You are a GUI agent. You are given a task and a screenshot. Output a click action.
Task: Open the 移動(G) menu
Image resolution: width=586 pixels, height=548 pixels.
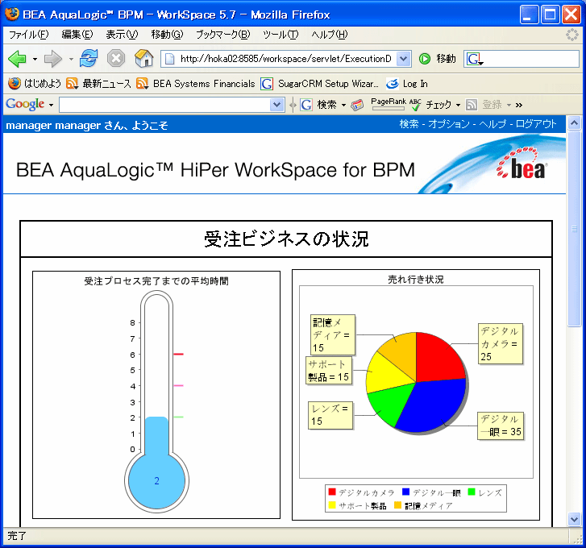click(x=167, y=35)
